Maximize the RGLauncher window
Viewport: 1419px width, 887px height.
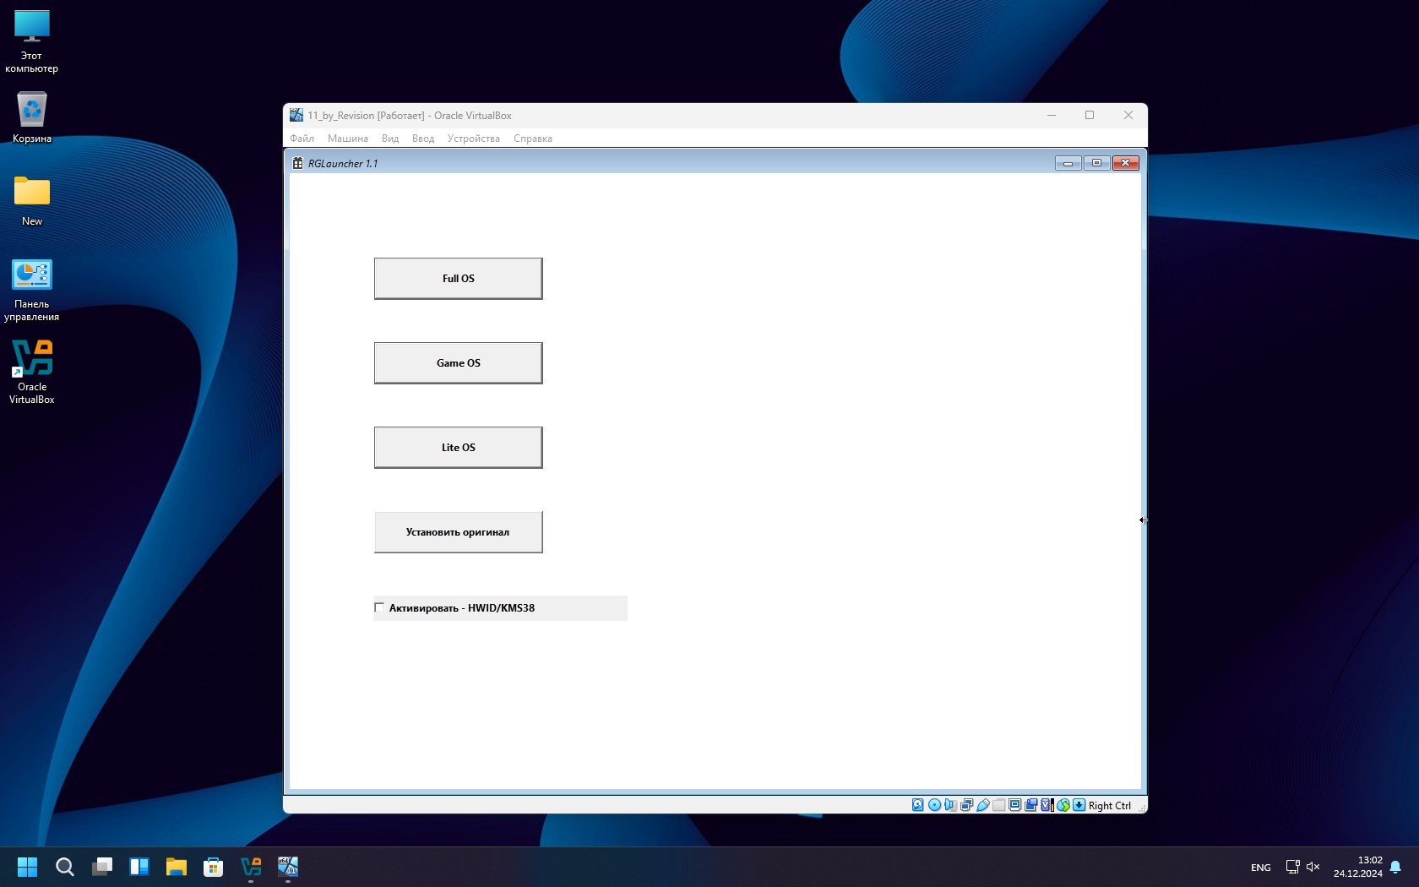pyautogui.click(x=1096, y=163)
